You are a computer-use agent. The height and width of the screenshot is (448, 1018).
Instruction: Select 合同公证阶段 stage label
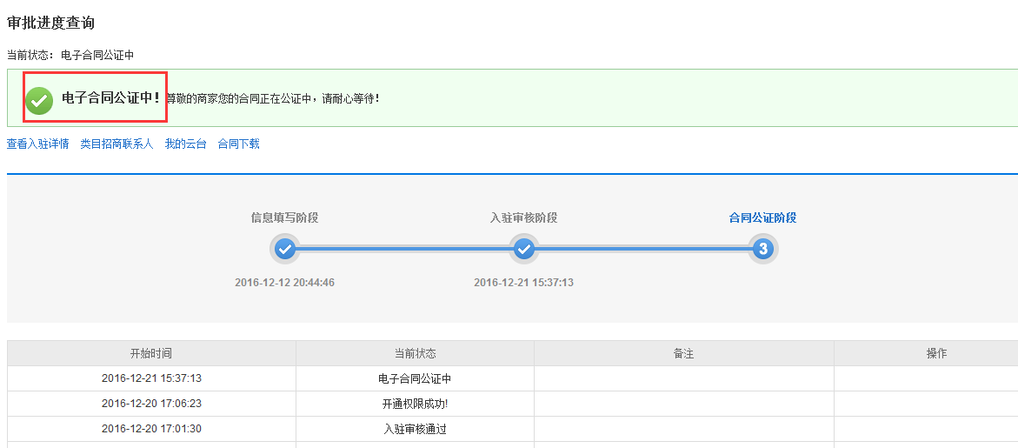click(763, 218)
